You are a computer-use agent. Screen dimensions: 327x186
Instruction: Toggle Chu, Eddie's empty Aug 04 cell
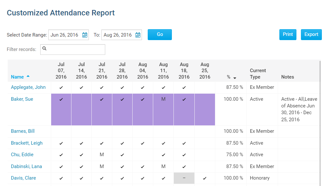pos(143,155)
